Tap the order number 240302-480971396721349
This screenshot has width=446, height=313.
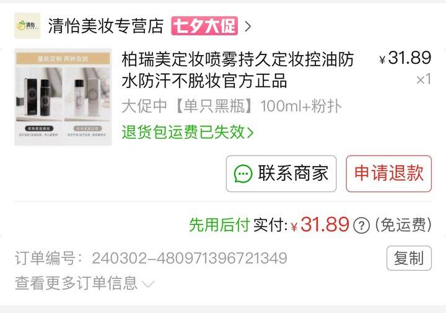(190, 258)
